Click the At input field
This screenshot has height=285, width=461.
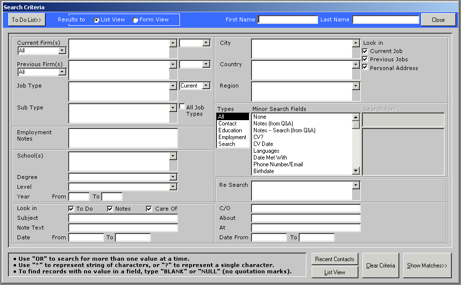306,228
